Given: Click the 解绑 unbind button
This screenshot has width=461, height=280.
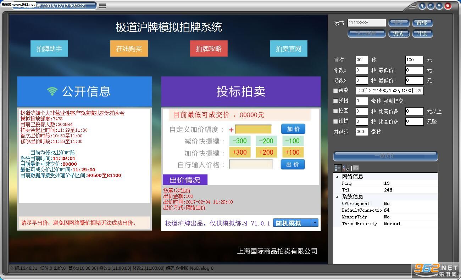Looking at the screenshot, I should [x=422, y=23].
